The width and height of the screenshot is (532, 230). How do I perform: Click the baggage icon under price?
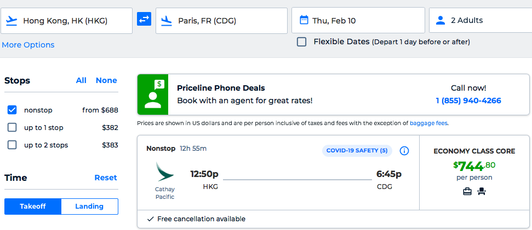click(x=467, y=191)
